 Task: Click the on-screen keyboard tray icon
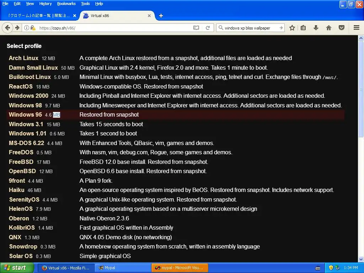(318, 268)
